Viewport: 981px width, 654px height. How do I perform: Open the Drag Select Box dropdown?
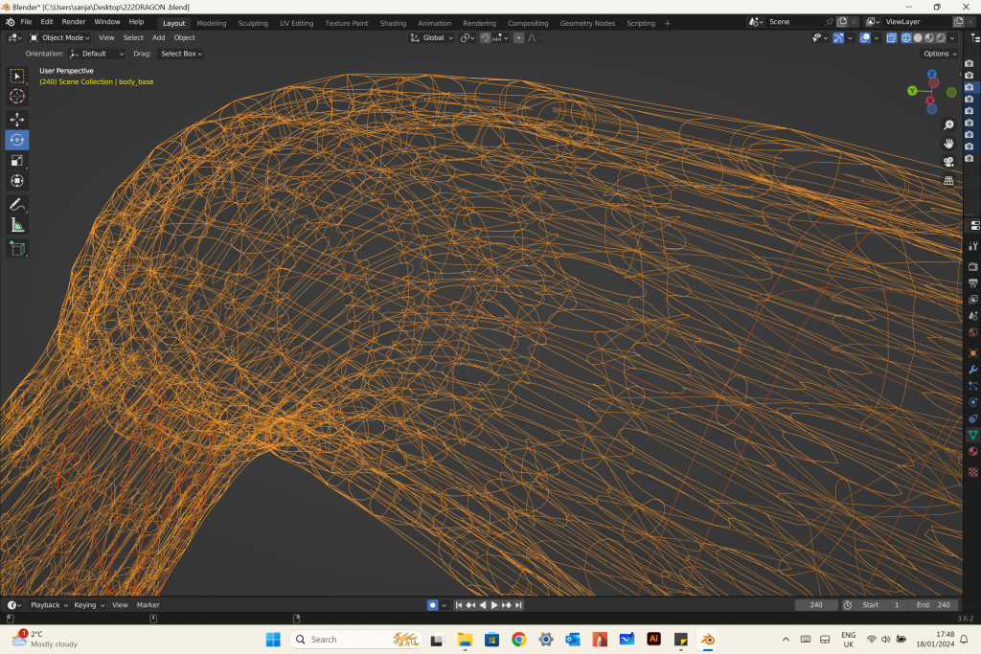pyautogui.click(x=181, y=54)
